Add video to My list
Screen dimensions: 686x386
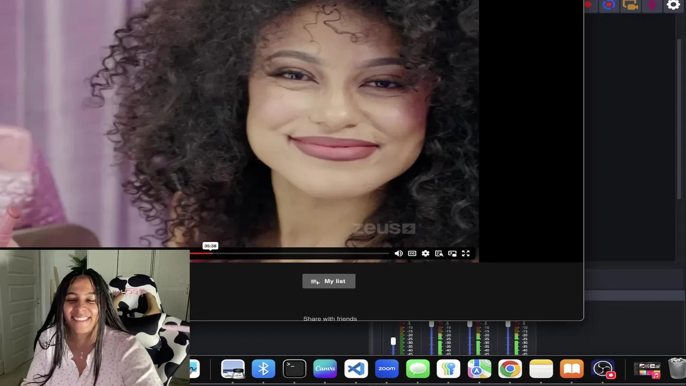[329, 281]
